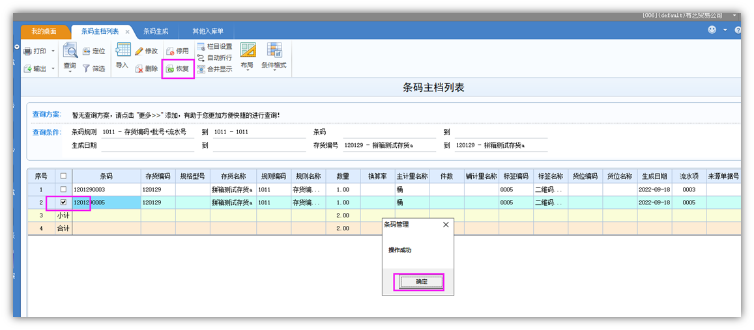Screen dimensions: 754x330
Task: Click the 停用 disable tool
Action: coord(177,51)
